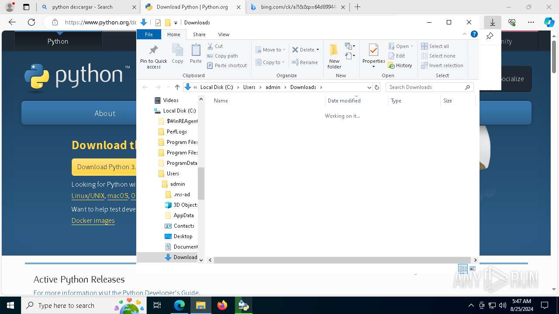Click Cut in Clipboard group
The height and width of the screenshot is (314, 559).
pos(215,46)
